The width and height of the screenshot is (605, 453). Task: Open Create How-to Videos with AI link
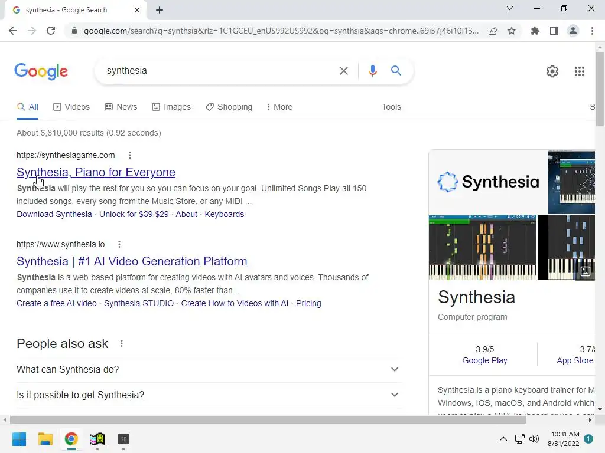click(x=235, y=303)
